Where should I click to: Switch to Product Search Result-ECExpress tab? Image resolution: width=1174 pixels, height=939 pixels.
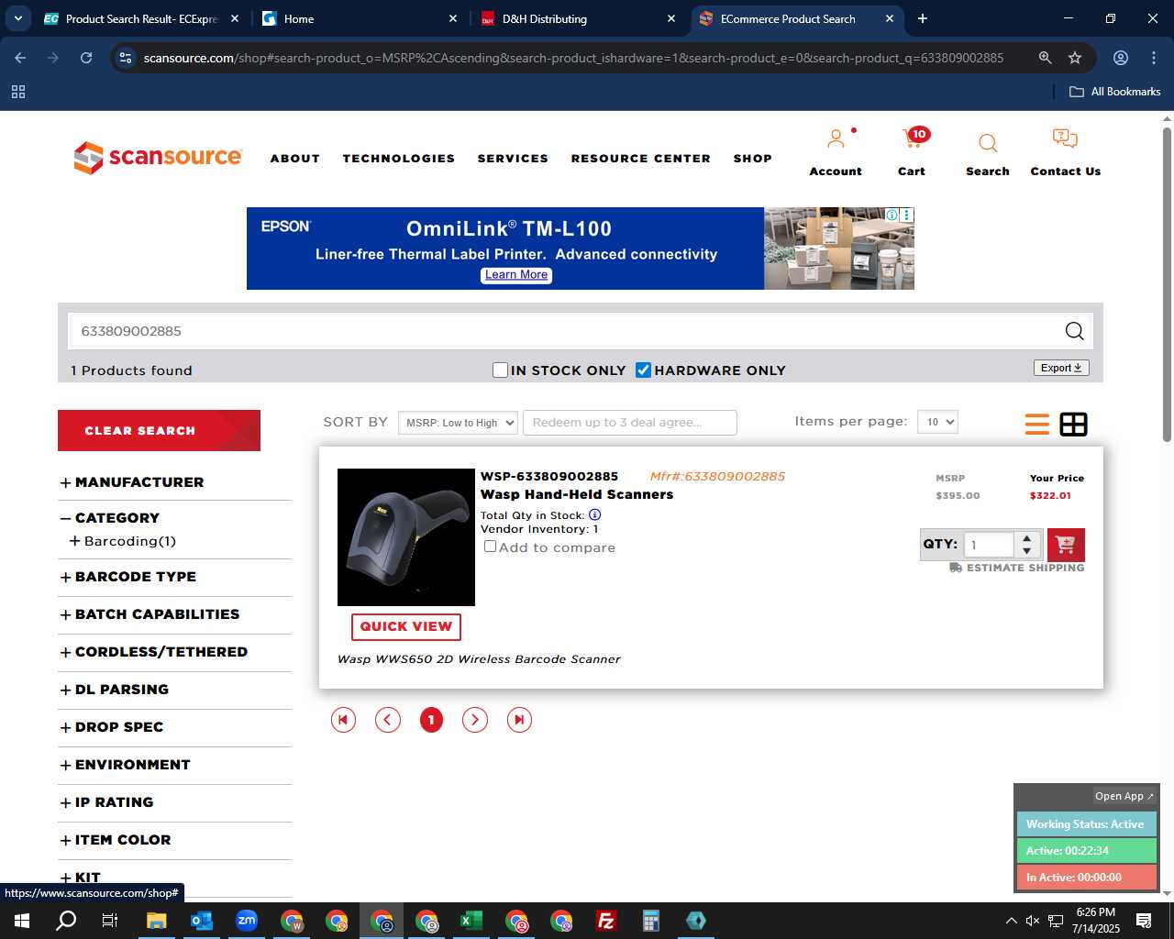141,18
